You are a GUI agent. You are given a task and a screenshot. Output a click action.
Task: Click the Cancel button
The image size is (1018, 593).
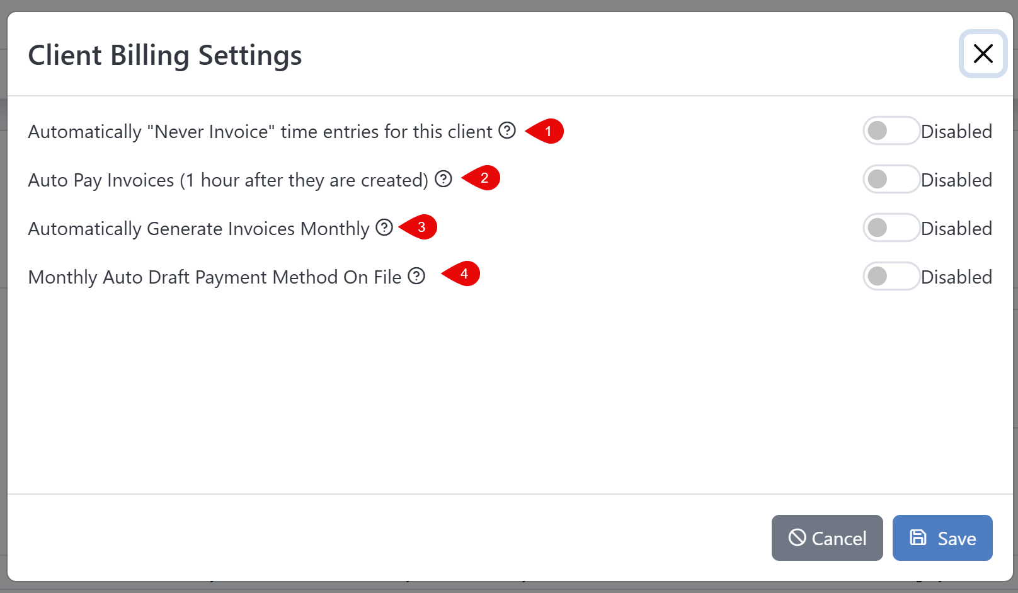point(826,538)
